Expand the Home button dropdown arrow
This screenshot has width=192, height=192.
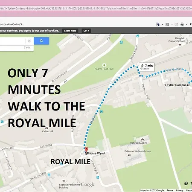pyautogui.click(x=163, y=24)
